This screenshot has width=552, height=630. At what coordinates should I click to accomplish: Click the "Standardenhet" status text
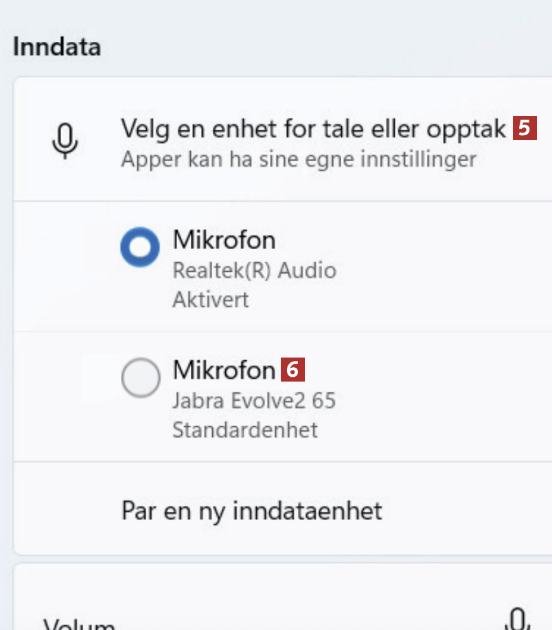[244, 430]
